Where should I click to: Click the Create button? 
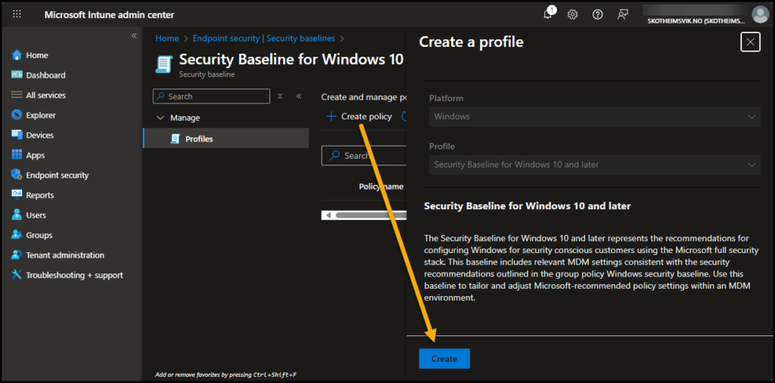click(444, 358)
